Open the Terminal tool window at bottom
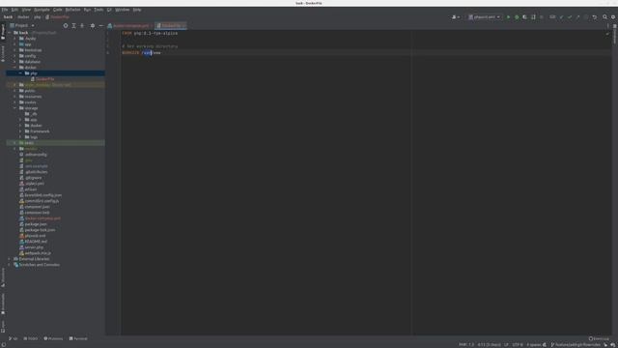 click(78, 338)
